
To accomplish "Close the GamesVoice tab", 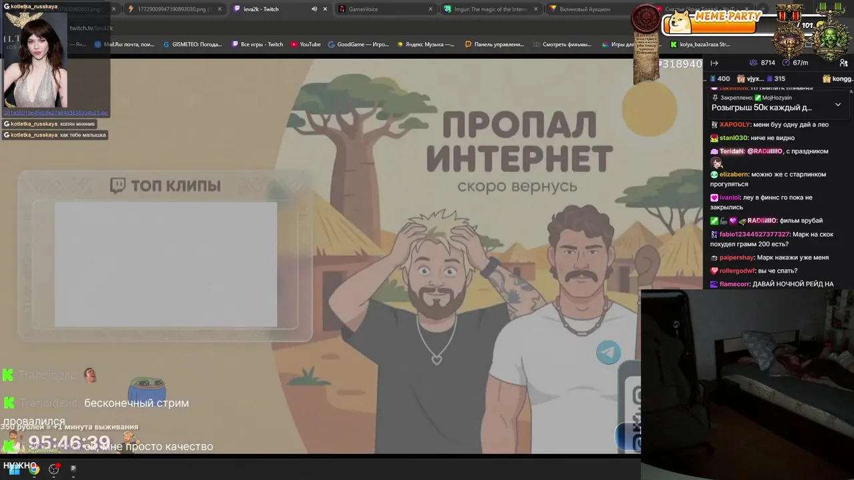I will tap(430, 9).
